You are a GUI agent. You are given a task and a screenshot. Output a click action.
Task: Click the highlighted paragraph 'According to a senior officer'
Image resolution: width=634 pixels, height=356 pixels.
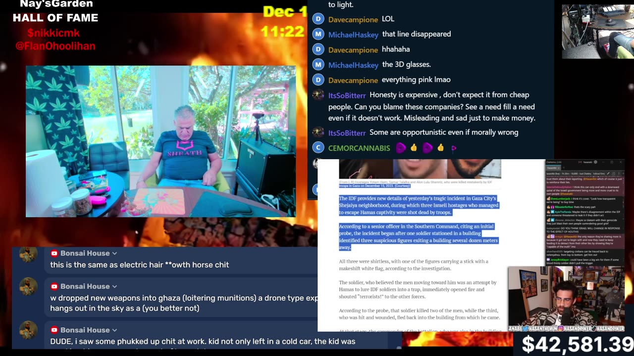pyautogui.click(x=419, y=237)
